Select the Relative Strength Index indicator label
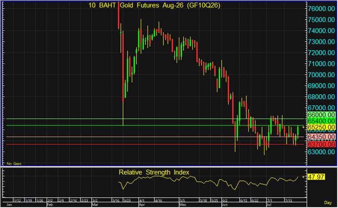This screenshot has width=338, height=208. point(154,172)
